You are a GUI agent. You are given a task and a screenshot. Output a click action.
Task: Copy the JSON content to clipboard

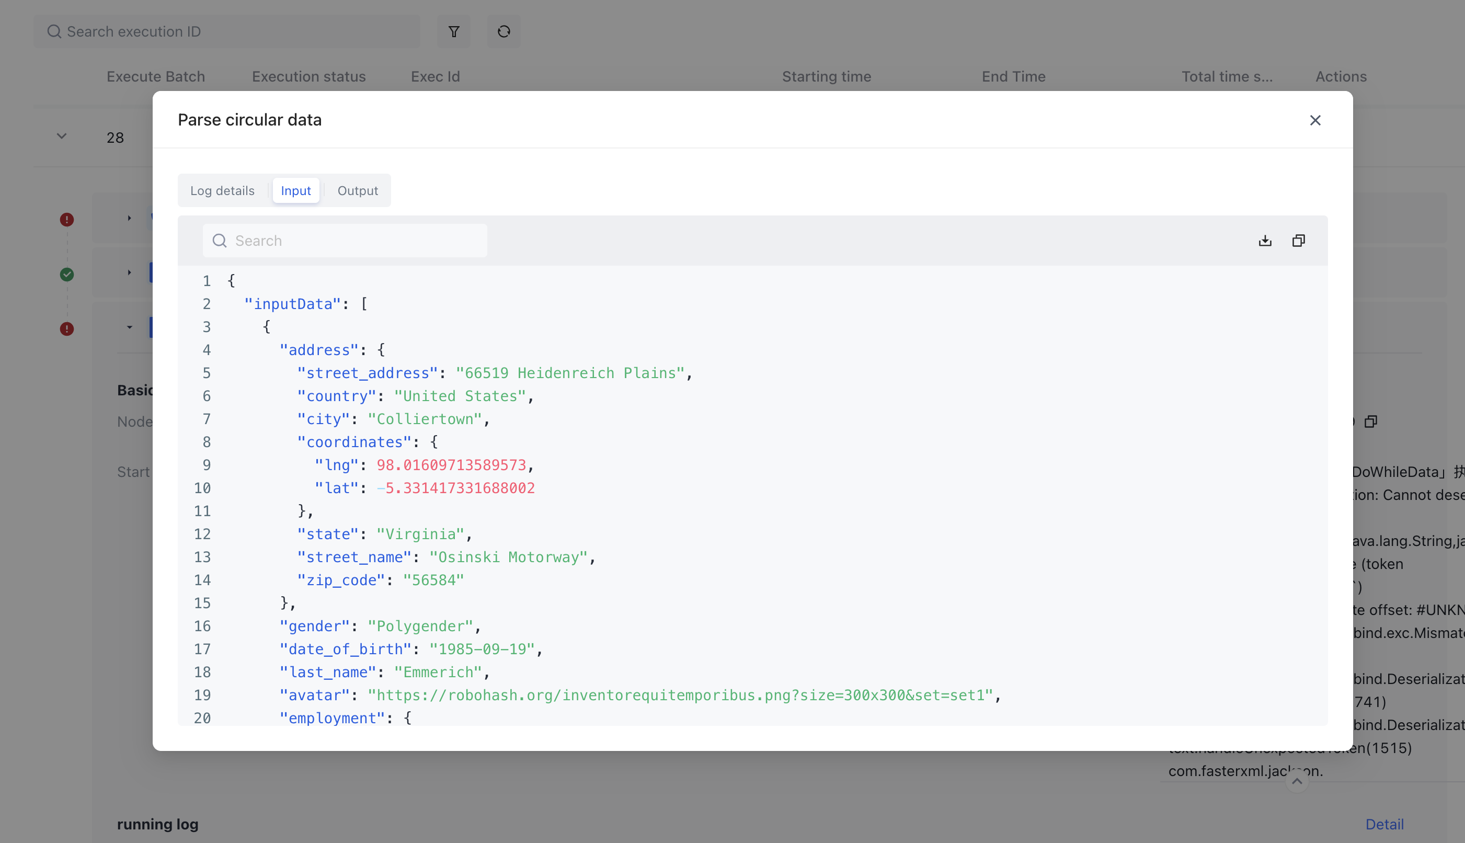click(x=1298, y=240)
